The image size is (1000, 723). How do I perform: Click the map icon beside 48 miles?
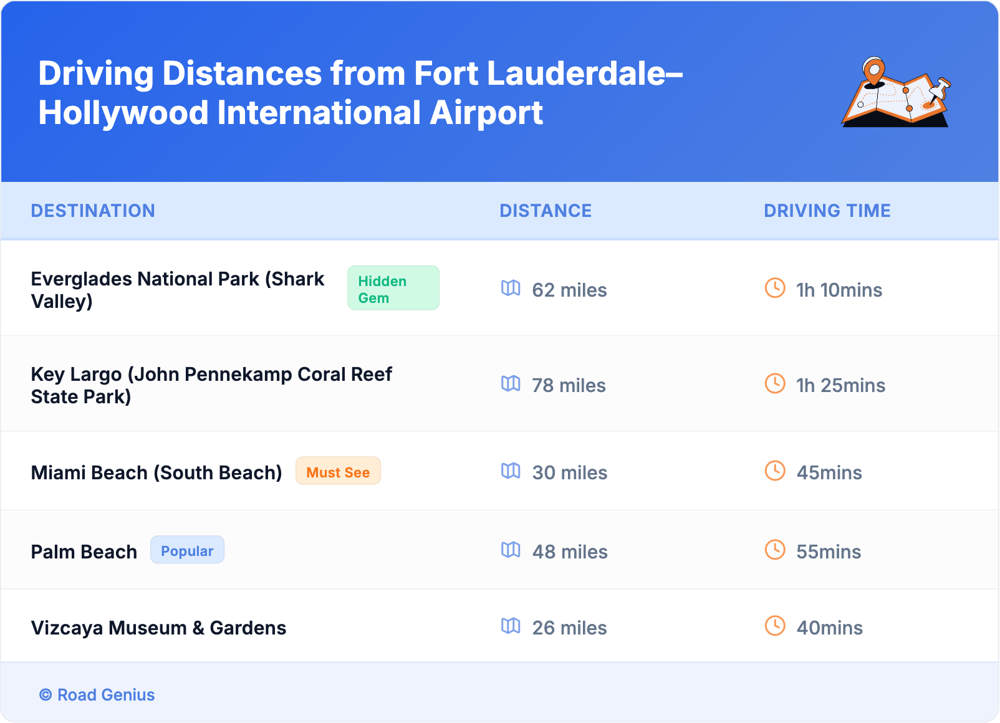(511, 550)
